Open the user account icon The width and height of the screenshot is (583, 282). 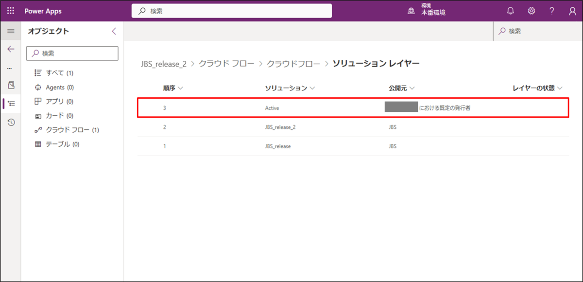pos(572,11)
